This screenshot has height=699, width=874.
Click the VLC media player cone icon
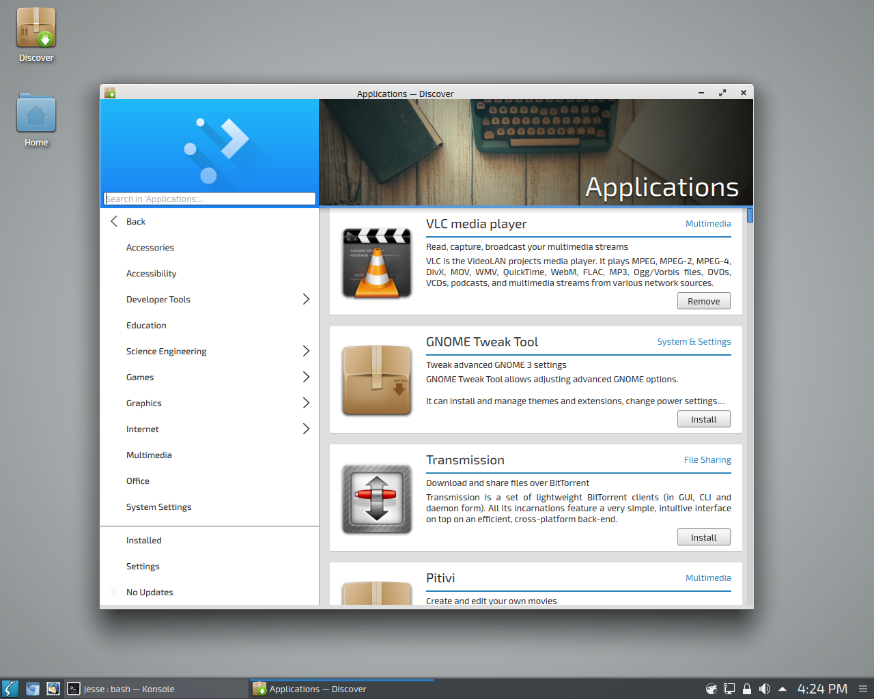377,263
